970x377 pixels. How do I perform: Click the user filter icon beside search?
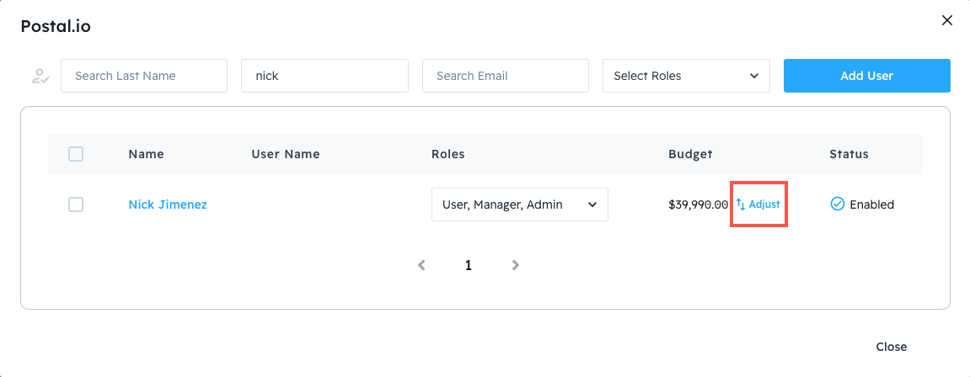(40, 76)
